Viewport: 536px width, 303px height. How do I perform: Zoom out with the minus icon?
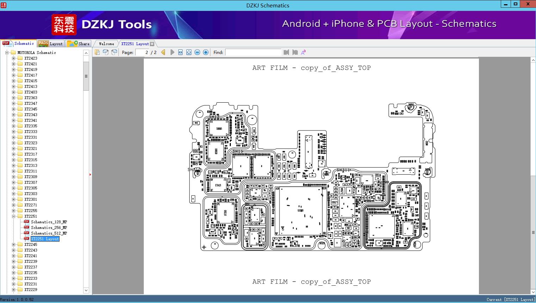coord(197,52)
